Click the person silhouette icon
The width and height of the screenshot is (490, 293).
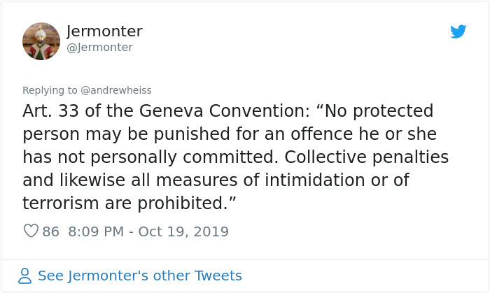coord(25,276)
